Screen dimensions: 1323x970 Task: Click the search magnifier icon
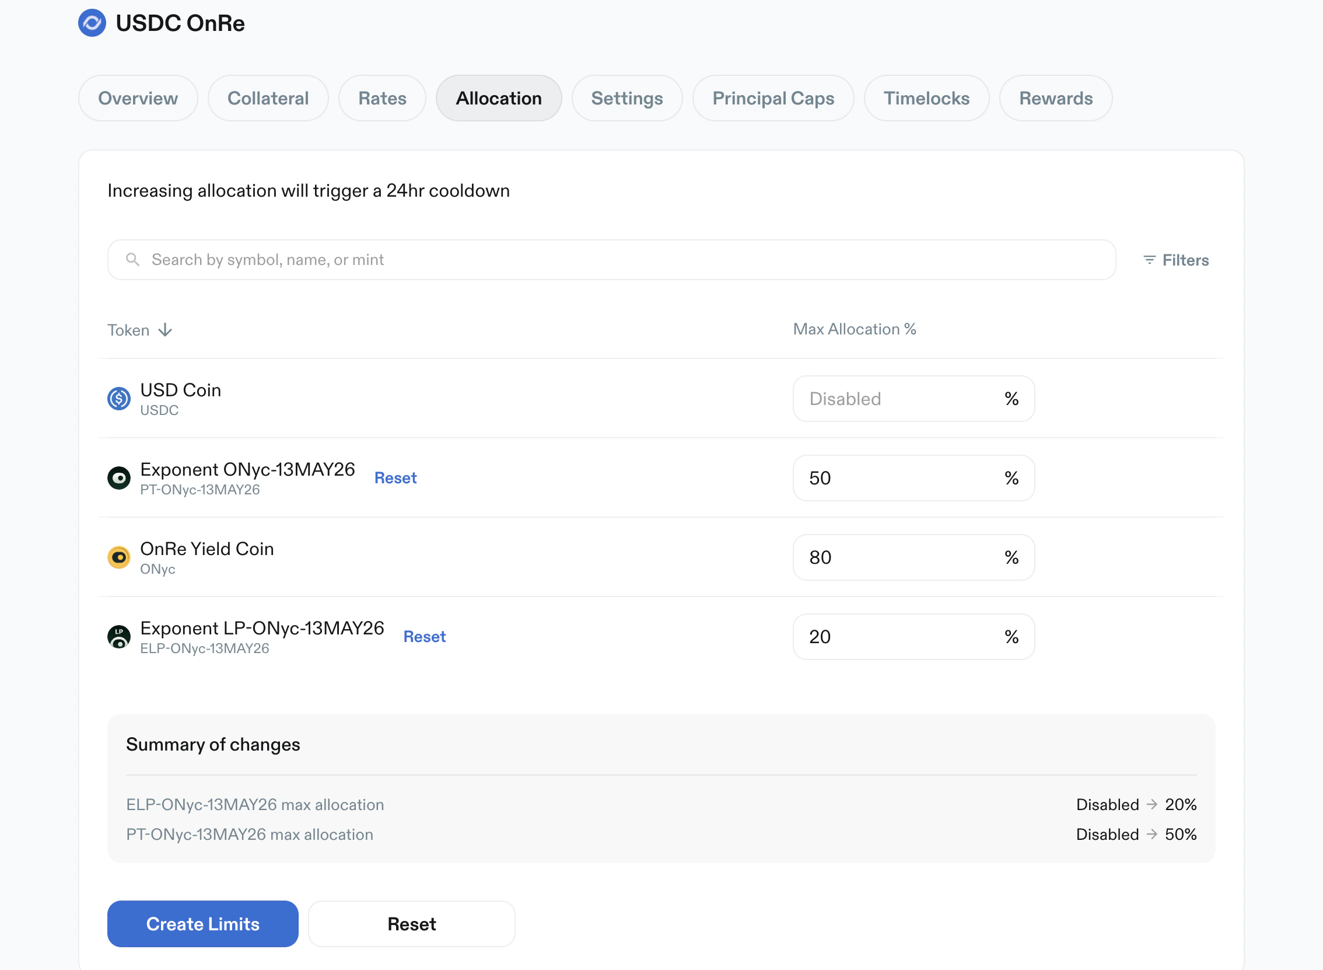point(132,260)
